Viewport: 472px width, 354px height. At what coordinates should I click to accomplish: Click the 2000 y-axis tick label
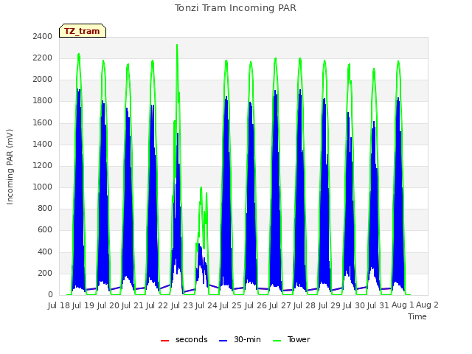43,79
